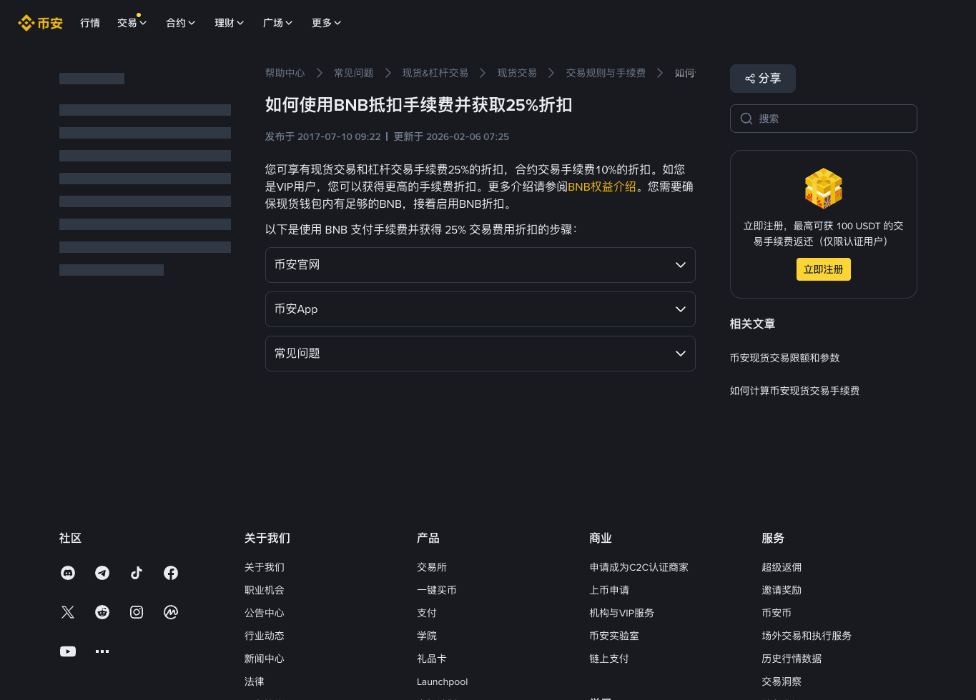Expand the 币安App section

click(x=480, y=309)
